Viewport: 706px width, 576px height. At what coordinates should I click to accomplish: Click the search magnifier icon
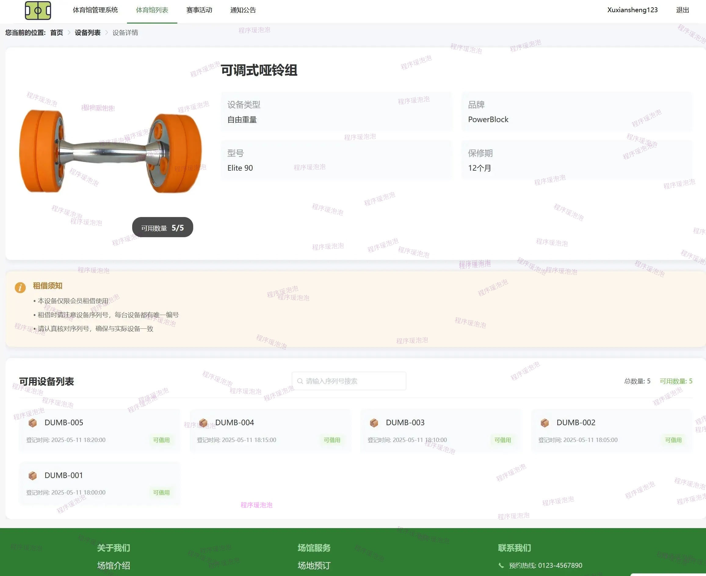click(300, 381)
